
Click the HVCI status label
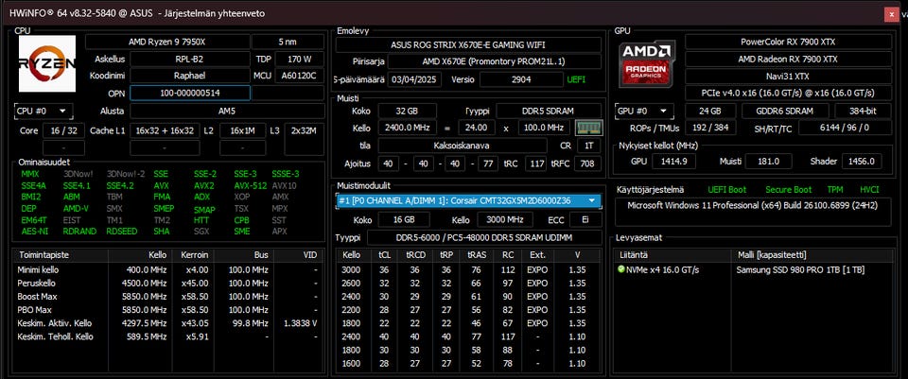click(869, 190)
